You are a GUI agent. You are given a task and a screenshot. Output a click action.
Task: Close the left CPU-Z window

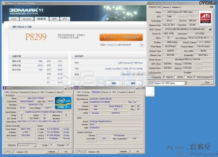coord(71,88)
